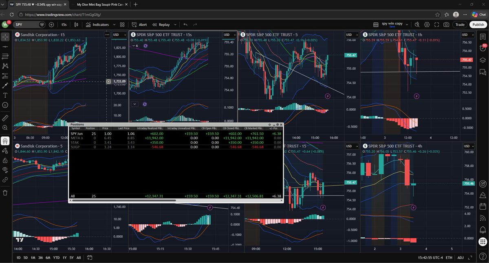Open the chart patterns tool group

point(5,66)
